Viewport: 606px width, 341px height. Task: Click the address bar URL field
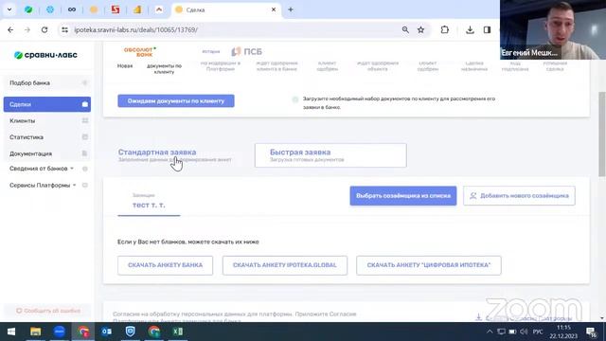232,29
